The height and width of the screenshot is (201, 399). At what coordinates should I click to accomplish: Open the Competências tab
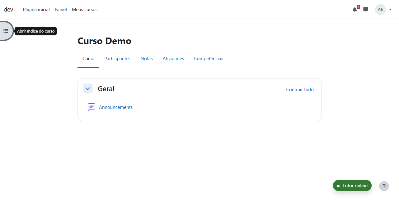[209, 59]
